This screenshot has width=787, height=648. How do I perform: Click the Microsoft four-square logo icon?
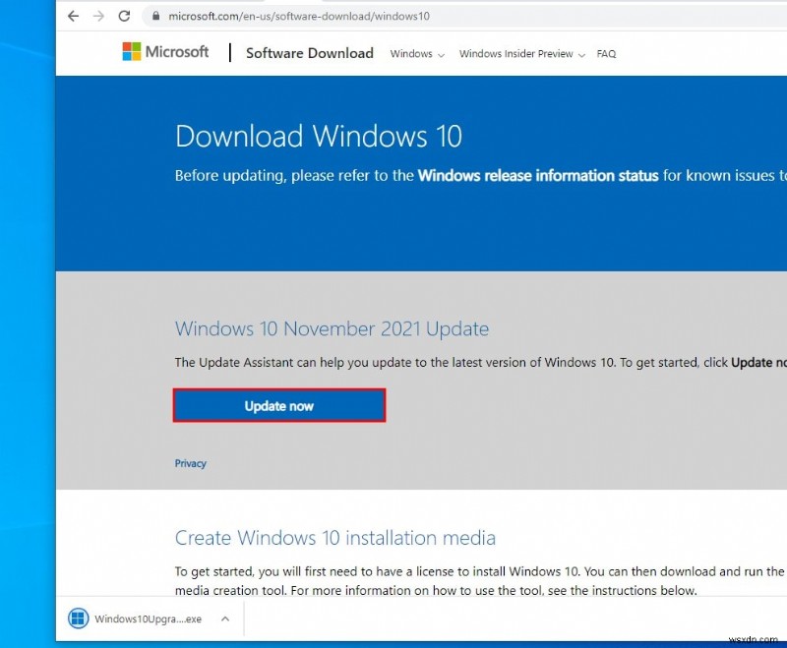tap(130, 51)
